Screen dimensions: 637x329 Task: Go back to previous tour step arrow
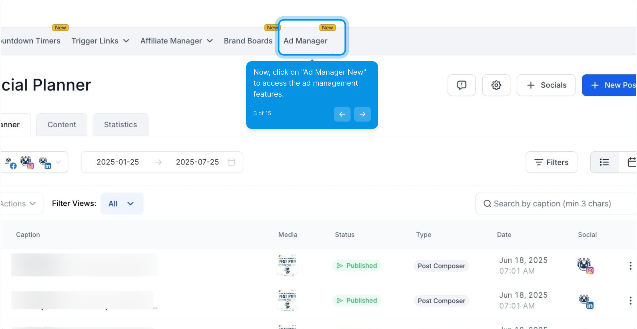[342, 114]
